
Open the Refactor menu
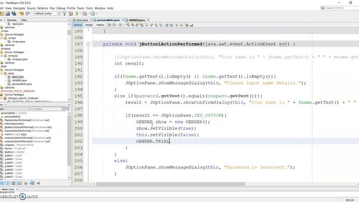click(43, 8)
